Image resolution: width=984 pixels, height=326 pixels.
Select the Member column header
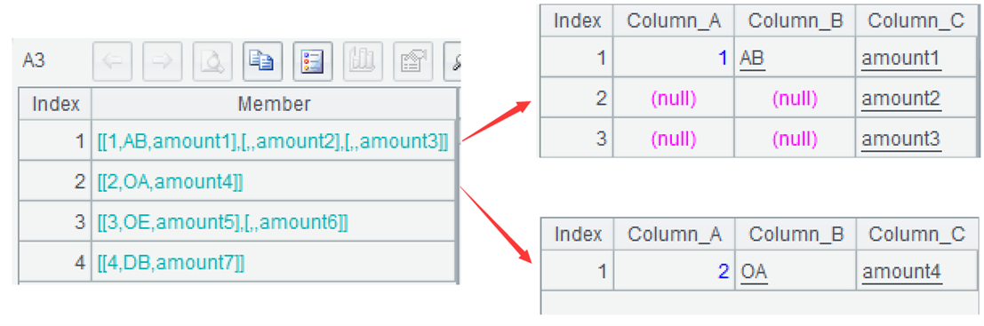tap(274, 103)
